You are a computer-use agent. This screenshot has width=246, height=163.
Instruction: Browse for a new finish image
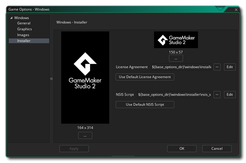(x=85, y=135)
